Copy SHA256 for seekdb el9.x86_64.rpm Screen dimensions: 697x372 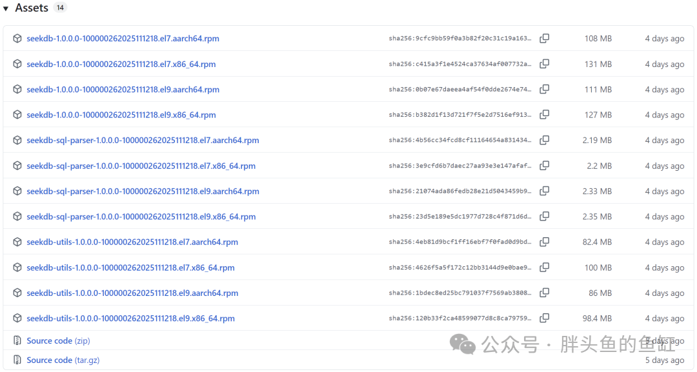coord(544,115)
